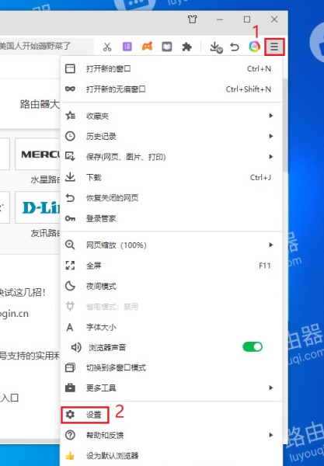Open the 收藏夹 menu item
This screenshot has height=466, width=324.
171,116
